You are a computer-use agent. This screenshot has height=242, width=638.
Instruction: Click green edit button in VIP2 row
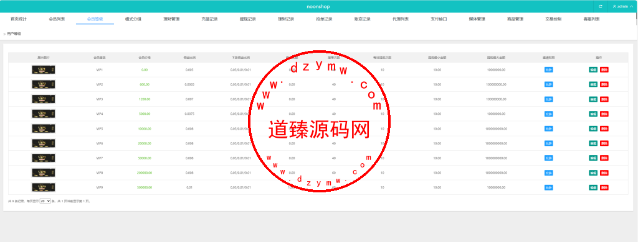tap(593, 84)
